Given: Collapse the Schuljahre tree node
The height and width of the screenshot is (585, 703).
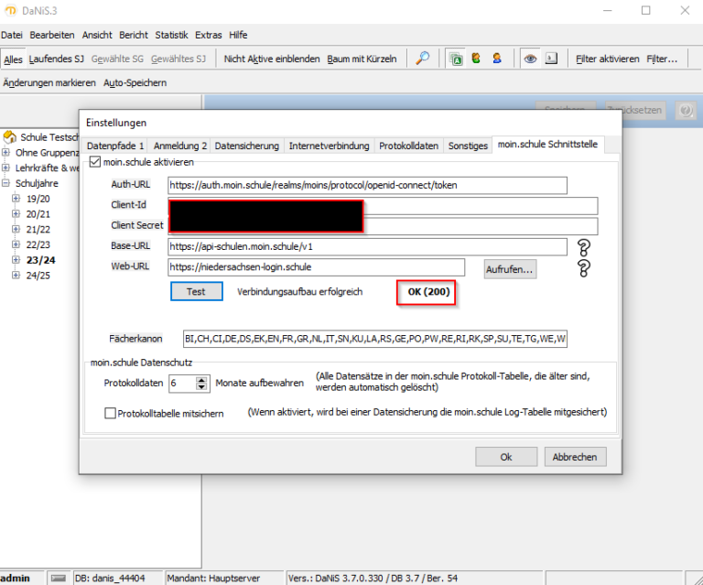Looking at the screenshot, I should click(x=6, y=183).
